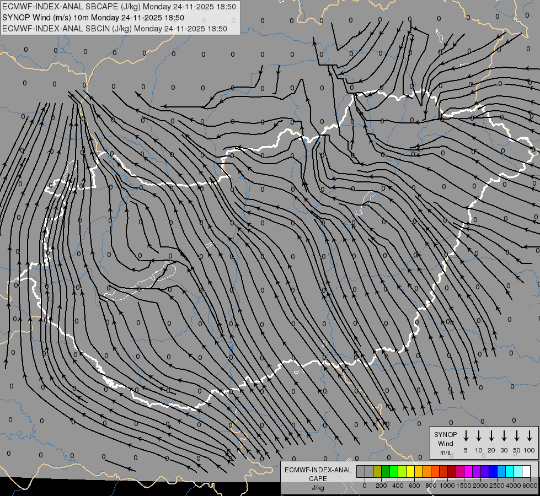540x496 pixels.
Task: Click the wind arrow above the 30 label
Action: [x=504, y=436]
